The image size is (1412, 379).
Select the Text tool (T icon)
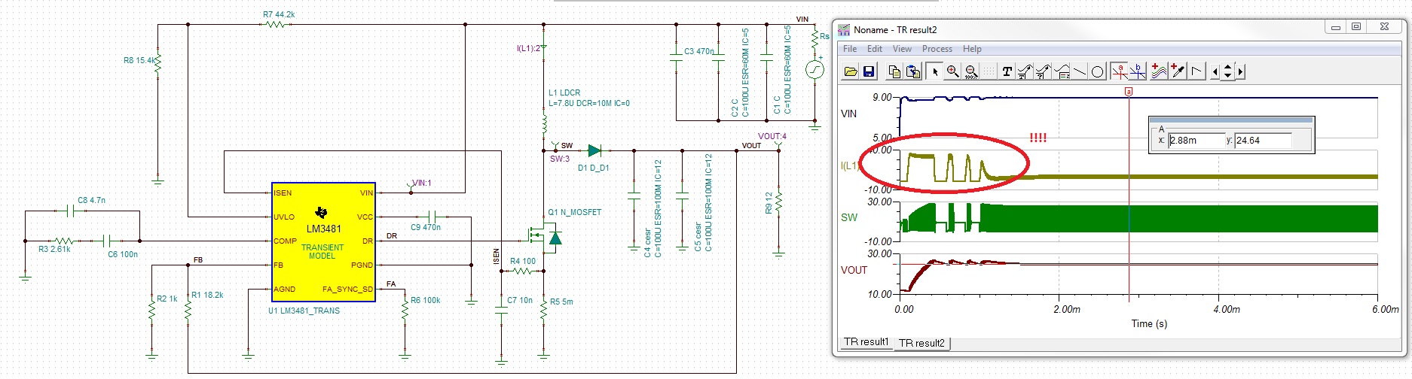coord(1007,71)
